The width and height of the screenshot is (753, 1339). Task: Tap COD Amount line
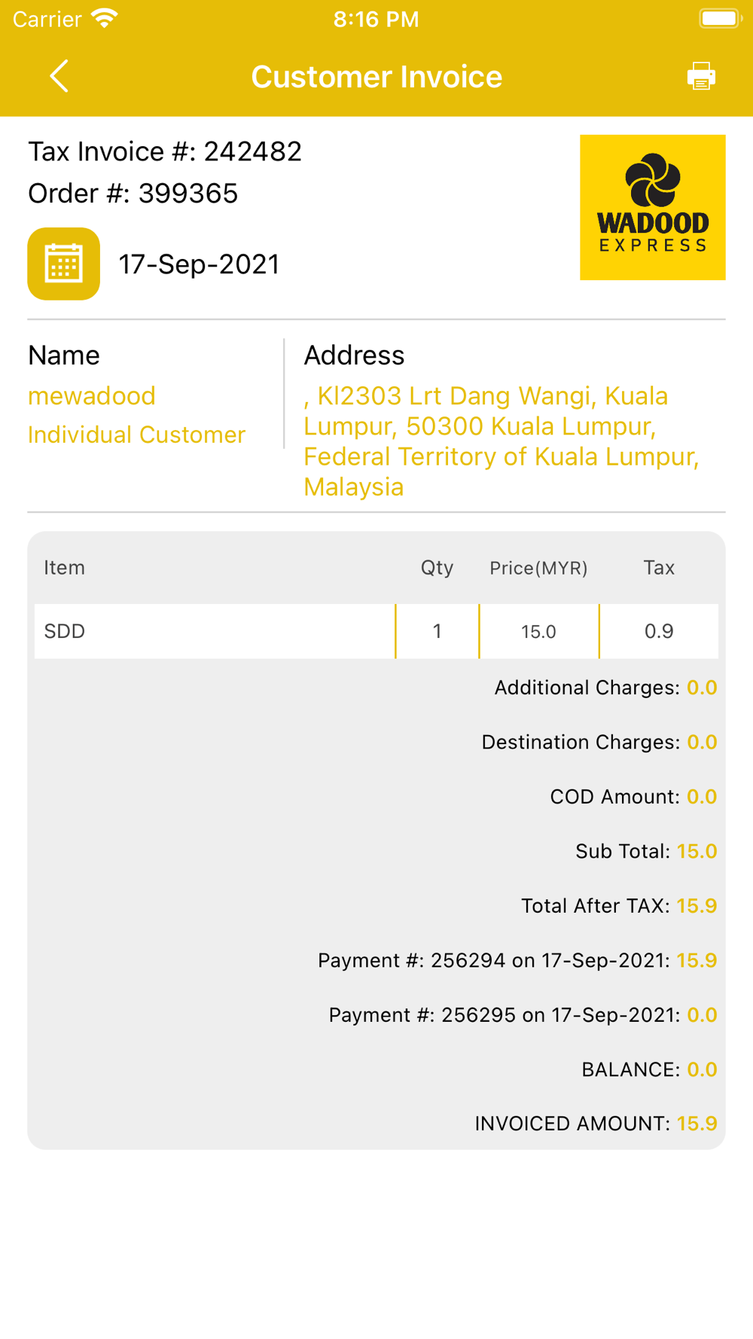[633, 797]
